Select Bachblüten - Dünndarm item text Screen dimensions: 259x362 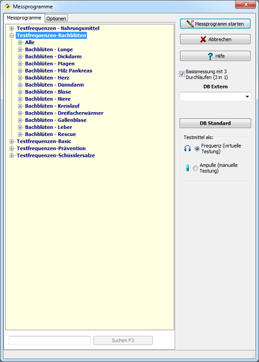pyautogui.click(x=54, y=85)
